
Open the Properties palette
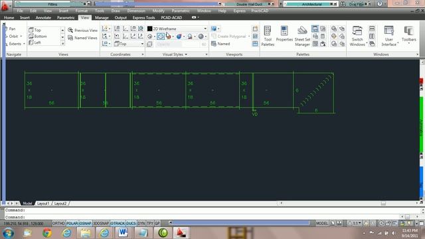tap(284, 34)
